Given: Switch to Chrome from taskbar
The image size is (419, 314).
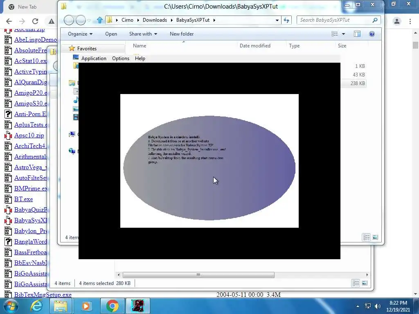Looking at the screenshot, I should (x=112, y=306).
